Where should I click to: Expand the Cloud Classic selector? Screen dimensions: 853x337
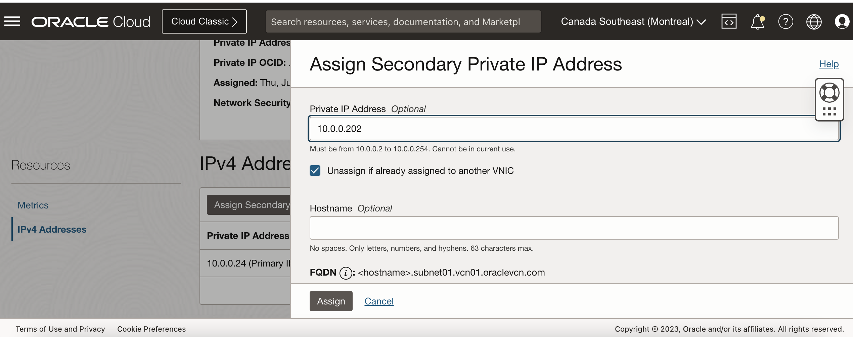coord(204,21)
